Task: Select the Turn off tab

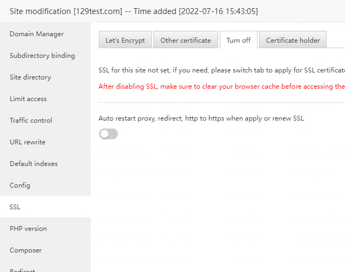Action: point(238,40)
